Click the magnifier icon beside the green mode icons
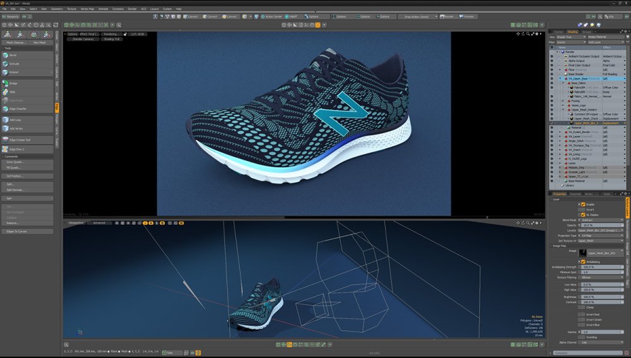 click(x=119, y=25)
